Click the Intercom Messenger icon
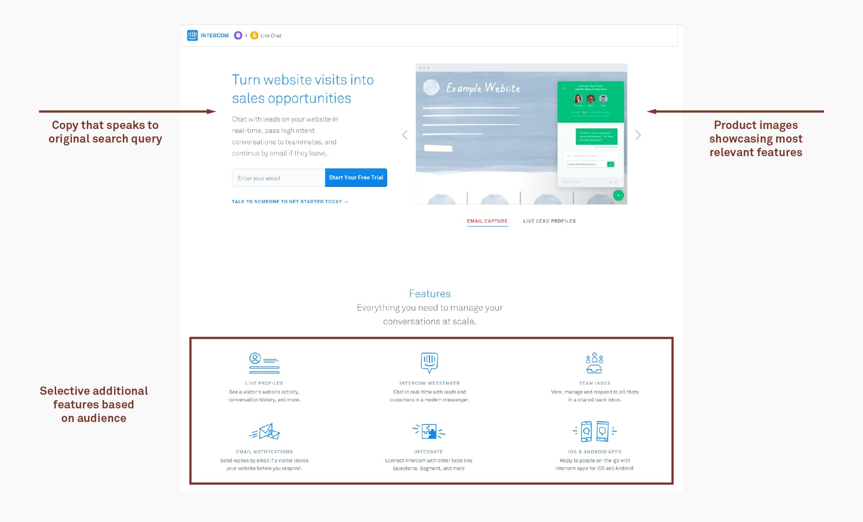This screenshot has height=522, width=863. 430,362
